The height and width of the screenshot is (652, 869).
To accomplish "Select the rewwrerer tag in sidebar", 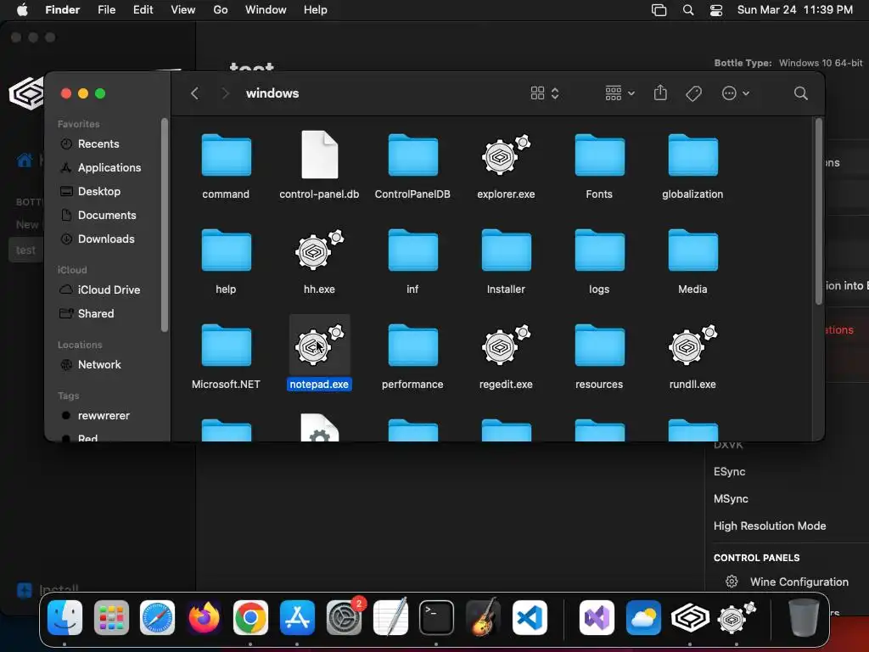I will point(103,416).
